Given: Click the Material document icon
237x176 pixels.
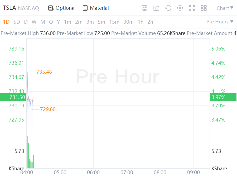Looking at the screenshot, I should point(85,8).
